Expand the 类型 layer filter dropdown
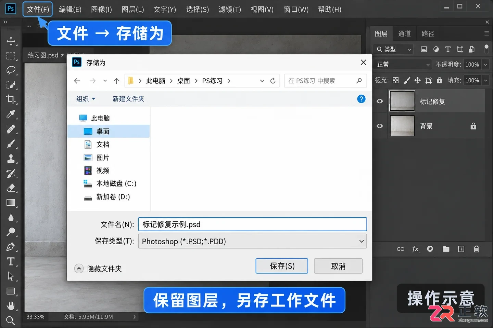Image resolution: width=493 pixels, height=328 pixels. (393, 49)
